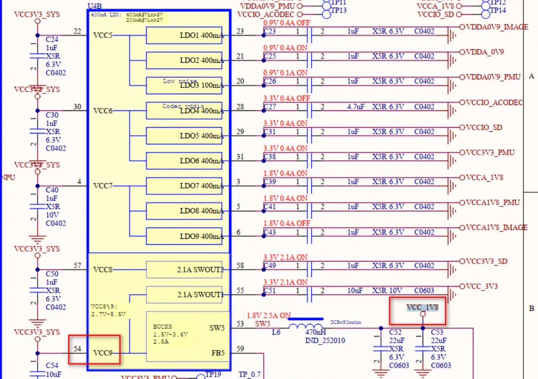Click the "VCC8\9: 2.7V-5.5V" note
This screenshot has width=538, height=379.
(108, 310)
